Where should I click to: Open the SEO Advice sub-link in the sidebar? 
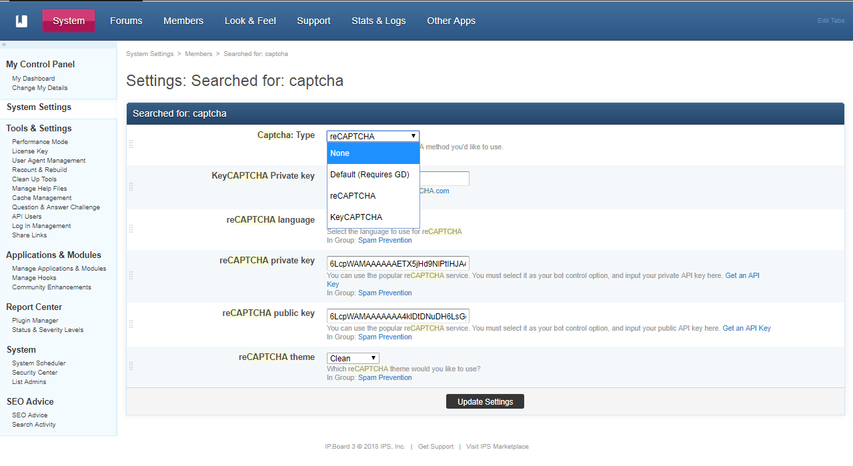pos(30,415)
